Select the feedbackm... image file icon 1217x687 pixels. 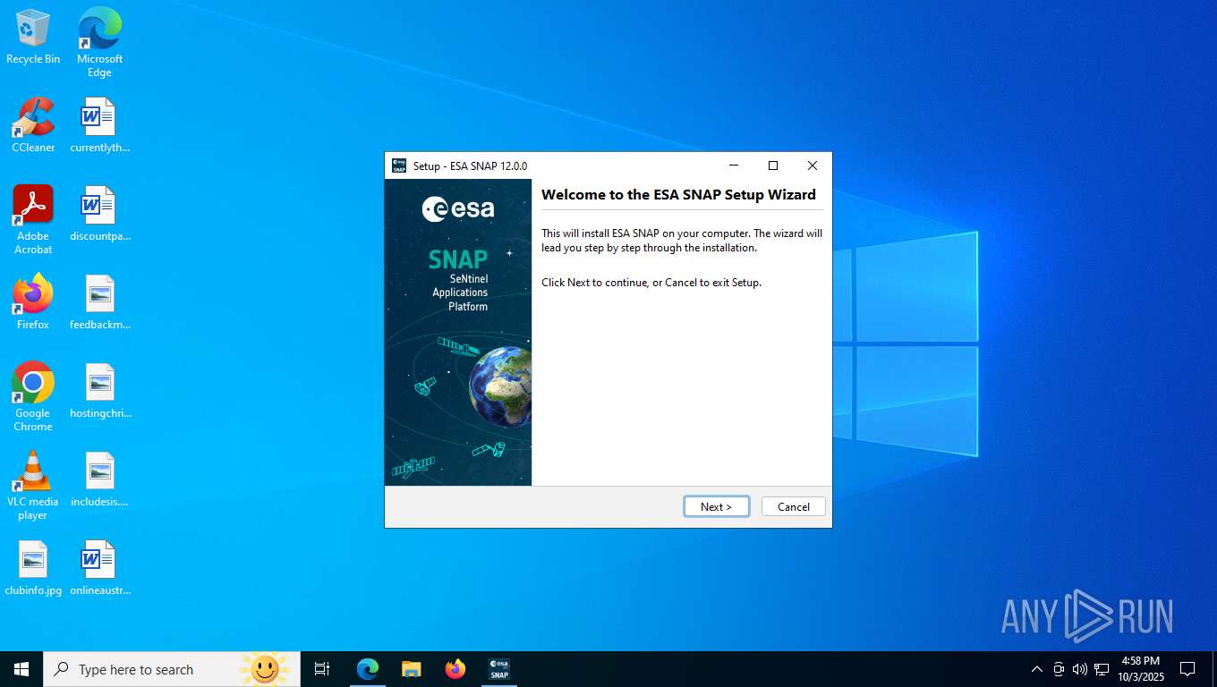[99, 302]
